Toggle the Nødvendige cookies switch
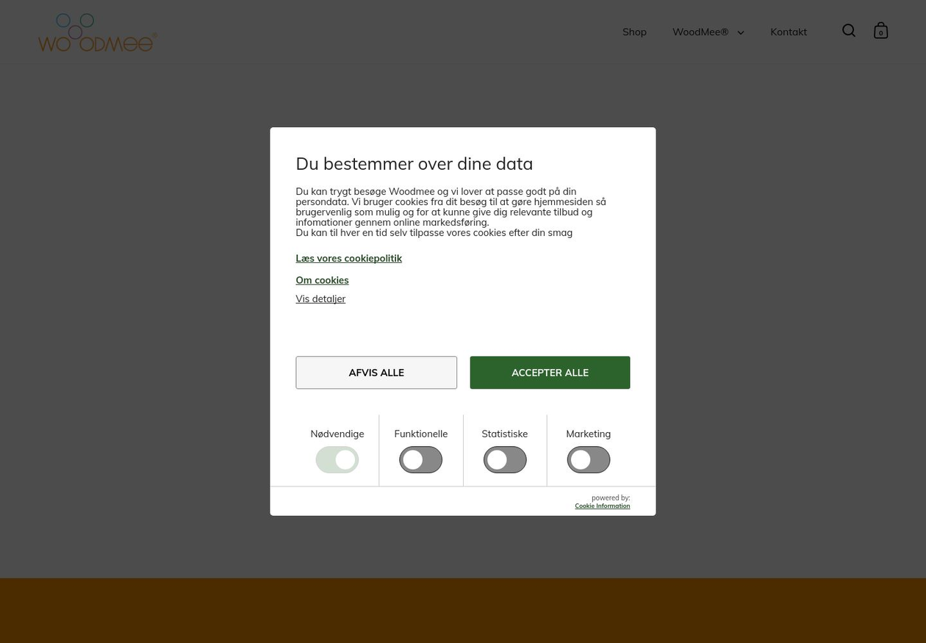This screenshot has width=926, height=643. [x=337, y=460]
